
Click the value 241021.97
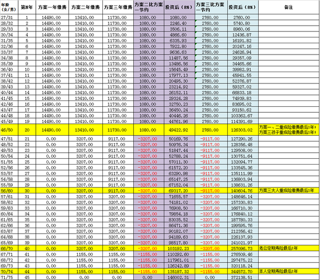click(x=243, y=243)
